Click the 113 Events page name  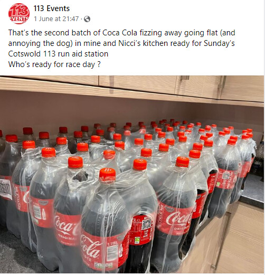click(52, 8)
